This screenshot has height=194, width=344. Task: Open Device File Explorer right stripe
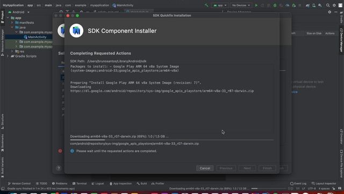tap(341, 163)
